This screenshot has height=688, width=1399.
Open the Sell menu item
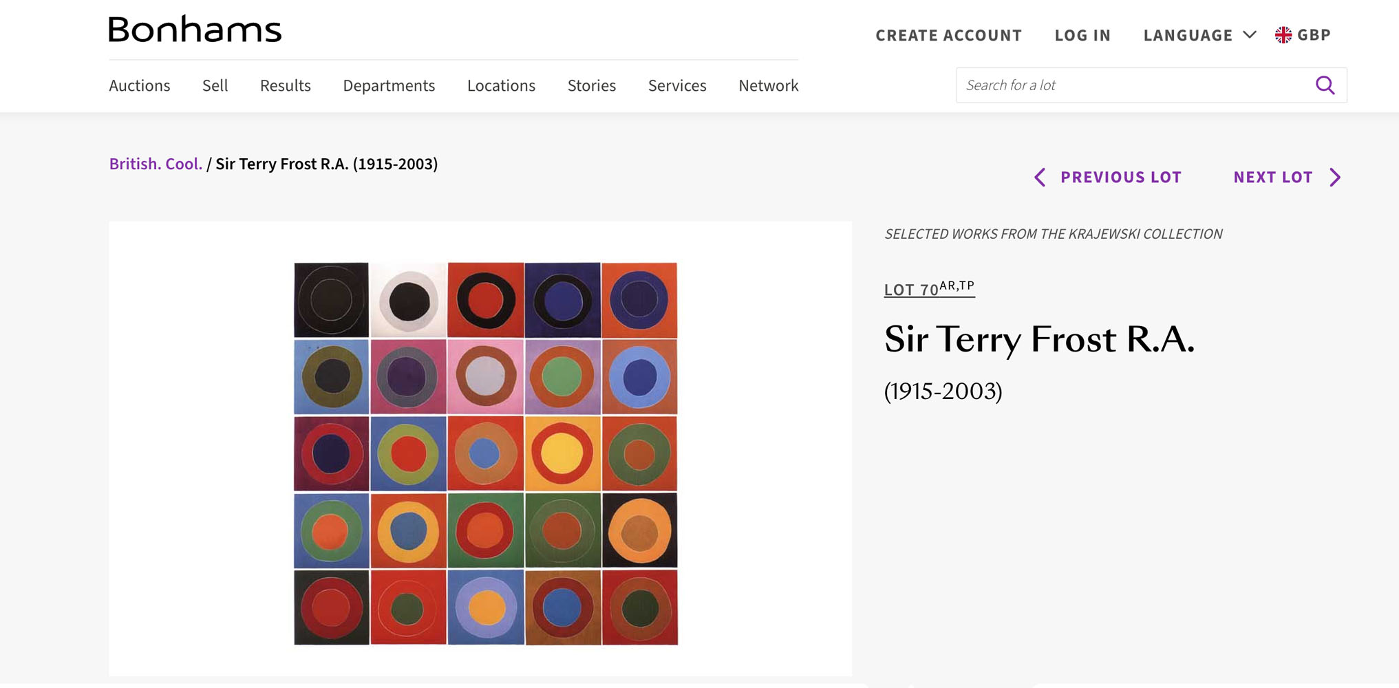pos(215,85)
